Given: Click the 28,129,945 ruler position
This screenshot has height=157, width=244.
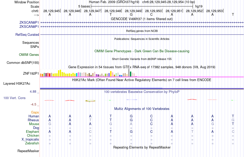Looking at the screenshot, I should tap(52, 11).
